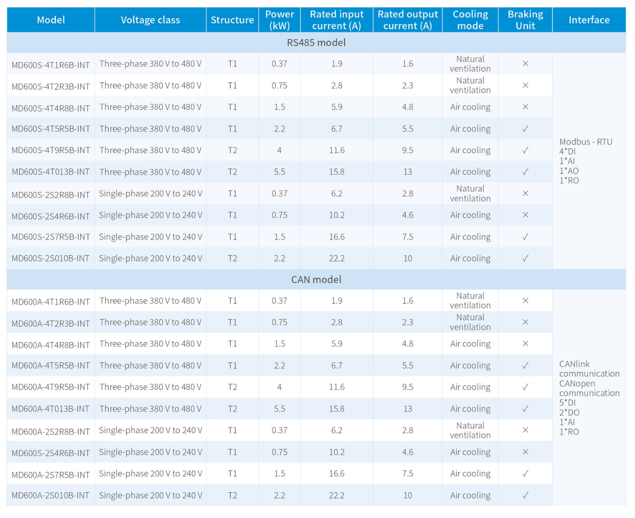Click the Rated output current column header
Image resolution: width=635 pixels, height=518 pixels.
(x=407, y=20)
